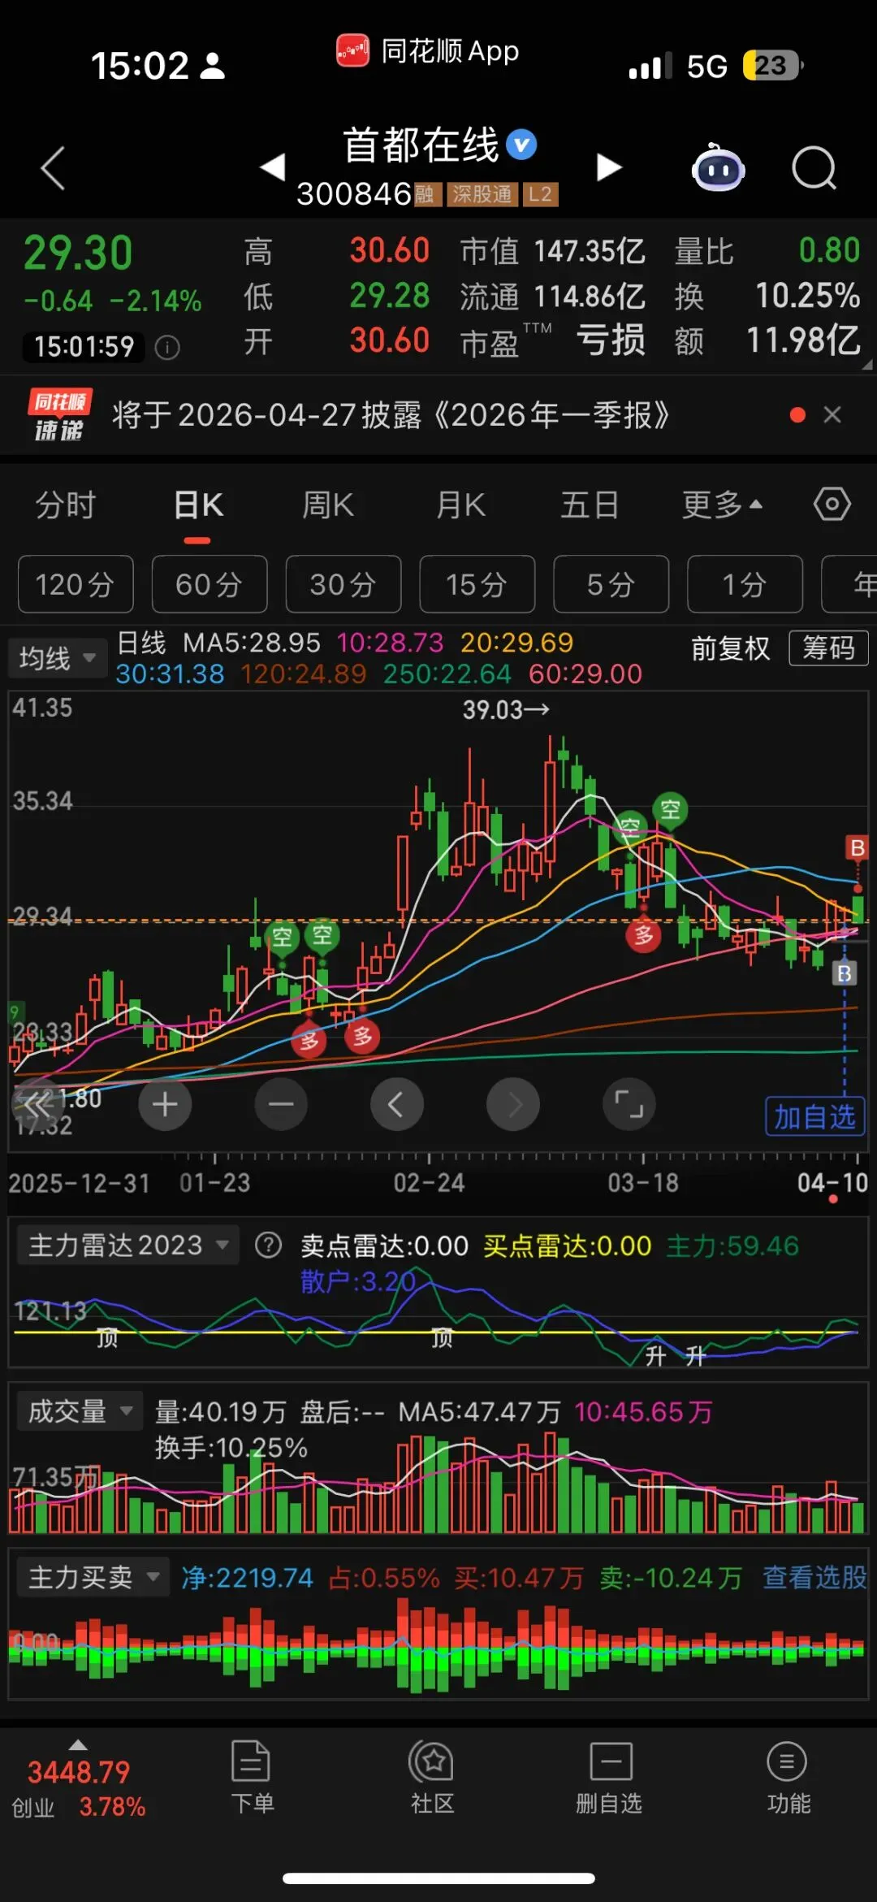Viewport: 877px width, 1902px height.
Task: Dismiss the 2026 quarterly report notice
Action: tap(832, 415)
